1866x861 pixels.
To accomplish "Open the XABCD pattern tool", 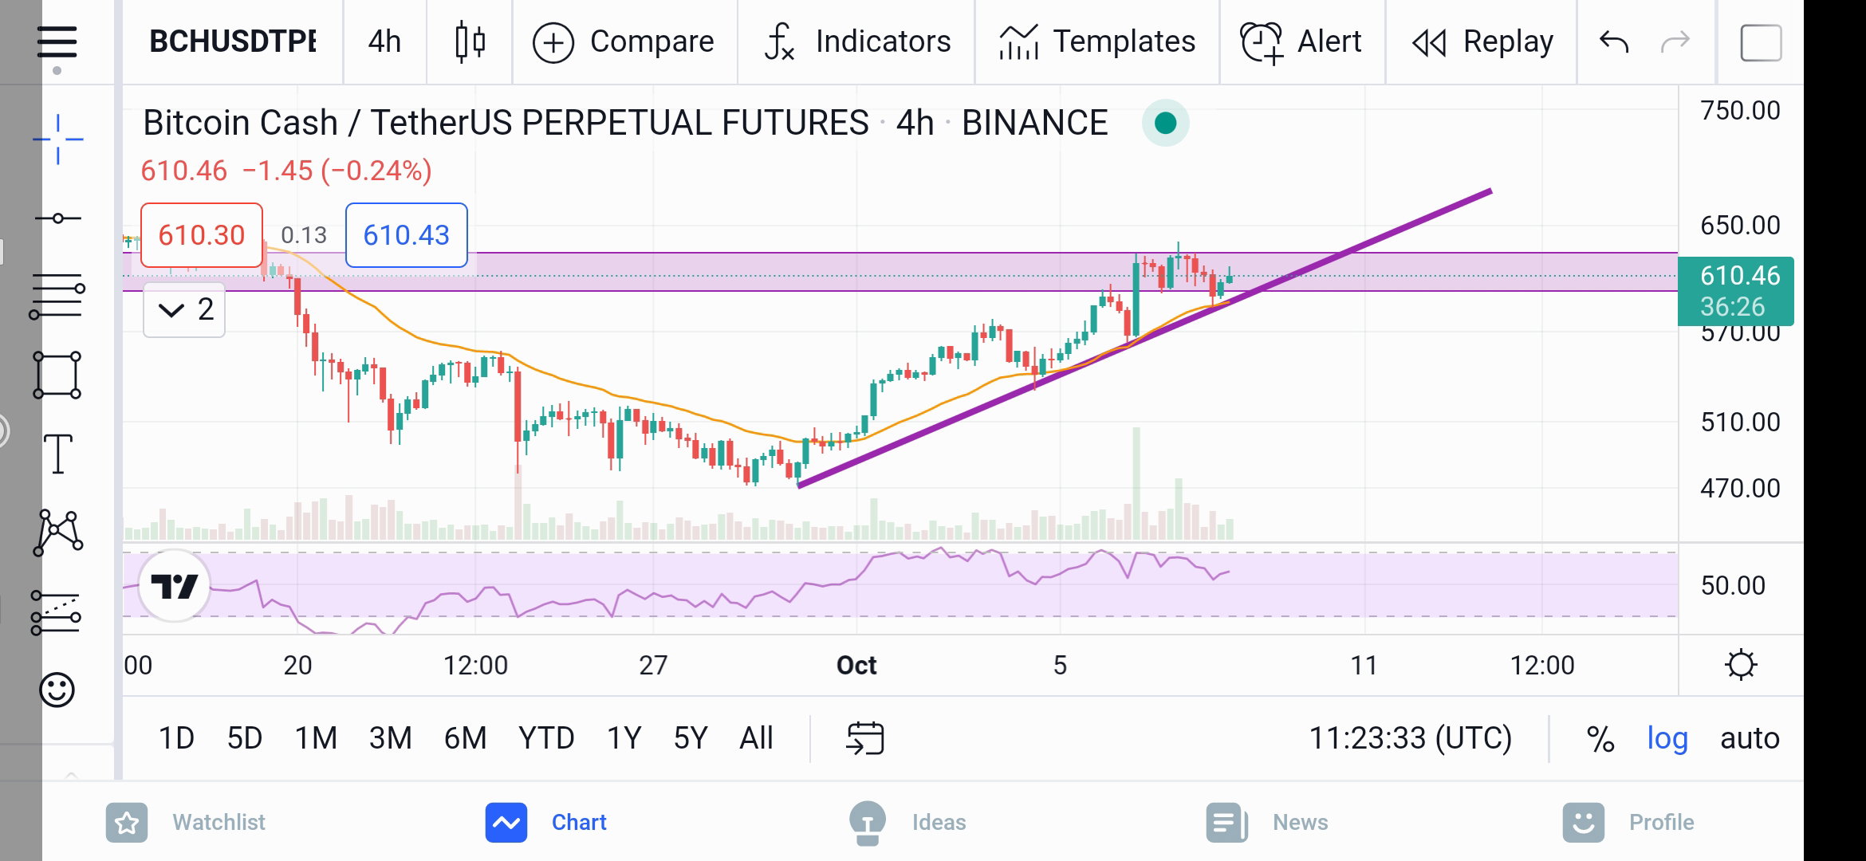I will pos(57,533).
